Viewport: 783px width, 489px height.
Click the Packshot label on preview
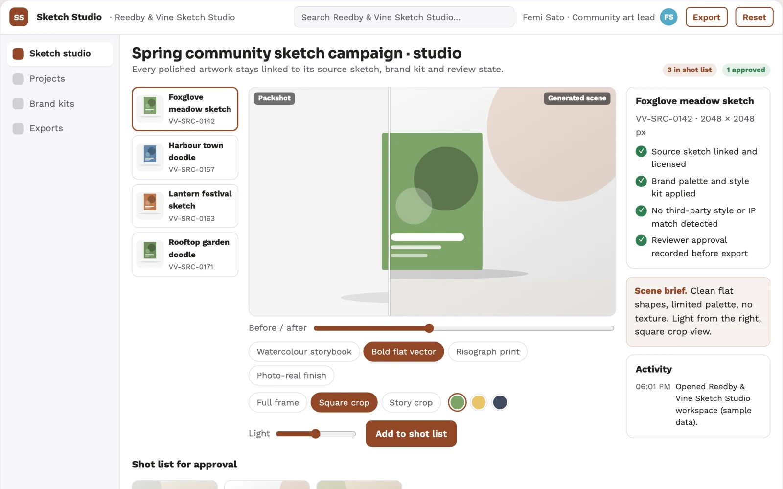click(274, 98)
